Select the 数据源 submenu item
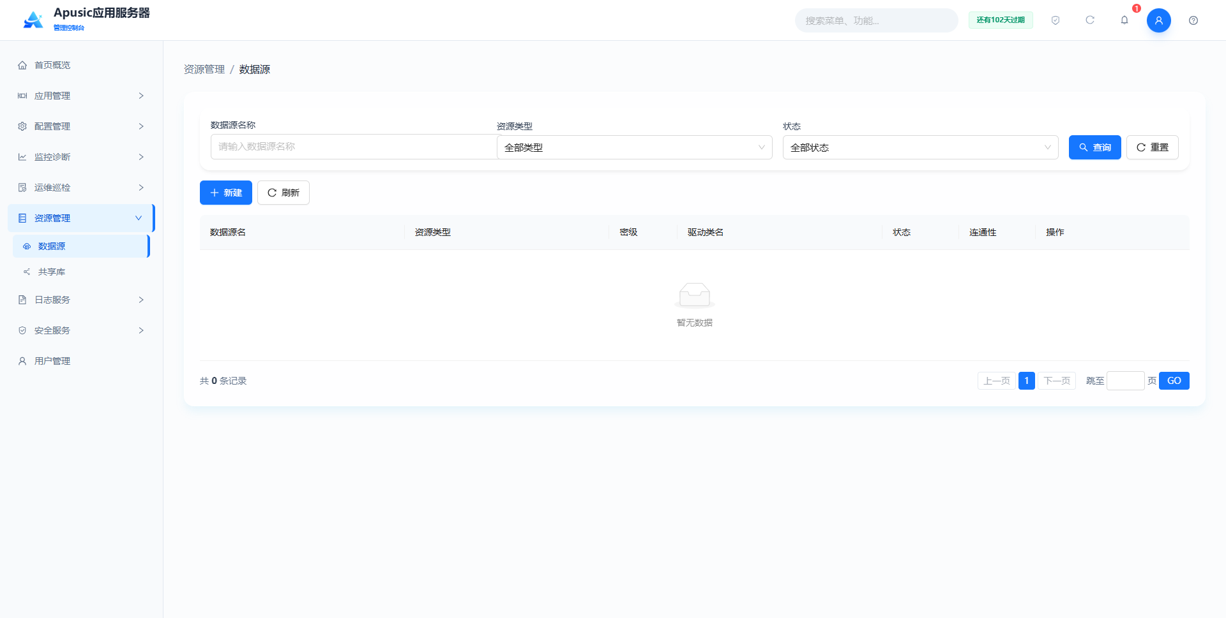1226x618 pixels. 81,246
